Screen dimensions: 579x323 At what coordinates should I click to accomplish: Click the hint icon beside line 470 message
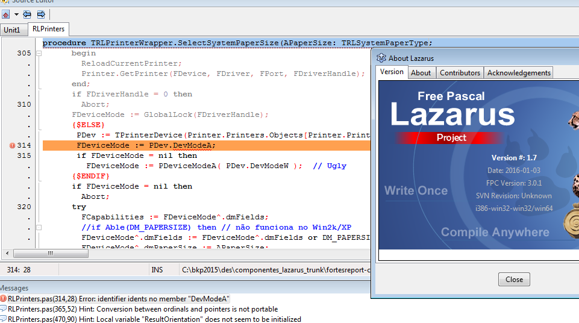click(x=4, y=319)
